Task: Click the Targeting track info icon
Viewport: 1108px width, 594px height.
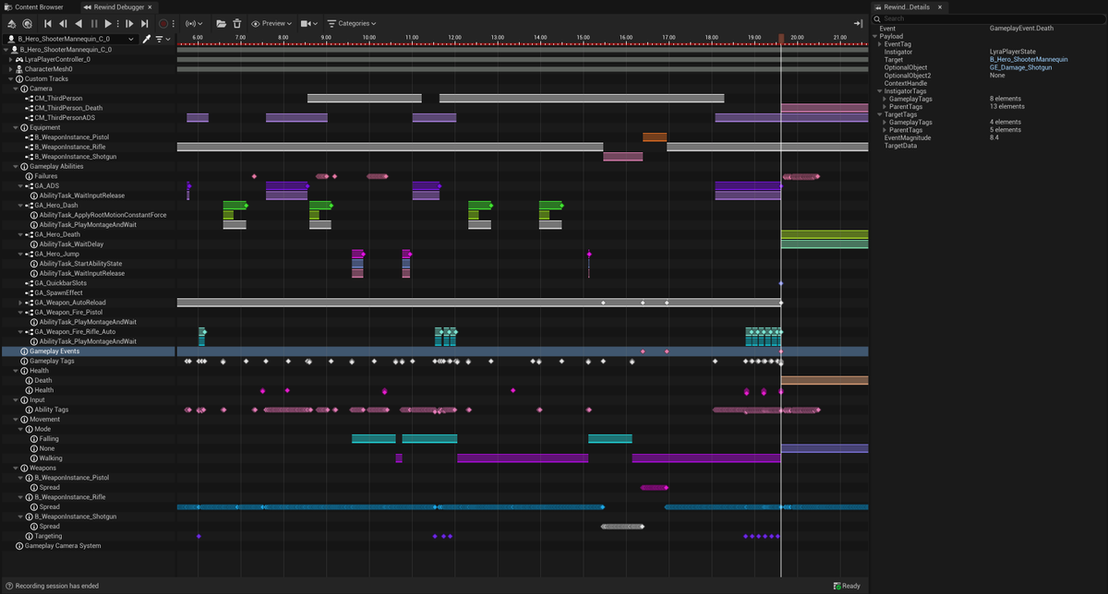Action: (30, 536)
